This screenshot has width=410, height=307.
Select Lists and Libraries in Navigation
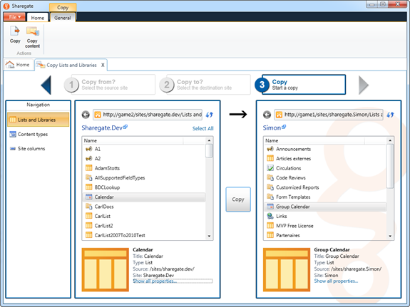pos(39,120)
